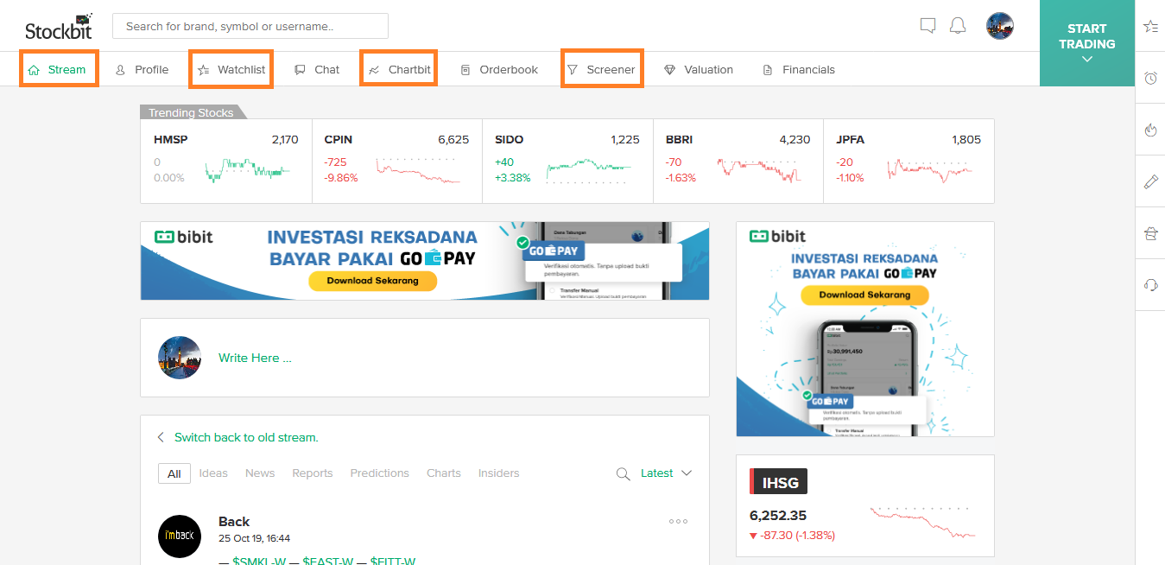Open the user avatar menu in header
The height and width of the screenshot is (565, 1165).
[1000, 26]
